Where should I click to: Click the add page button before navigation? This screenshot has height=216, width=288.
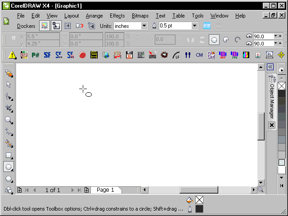(19, 190)
